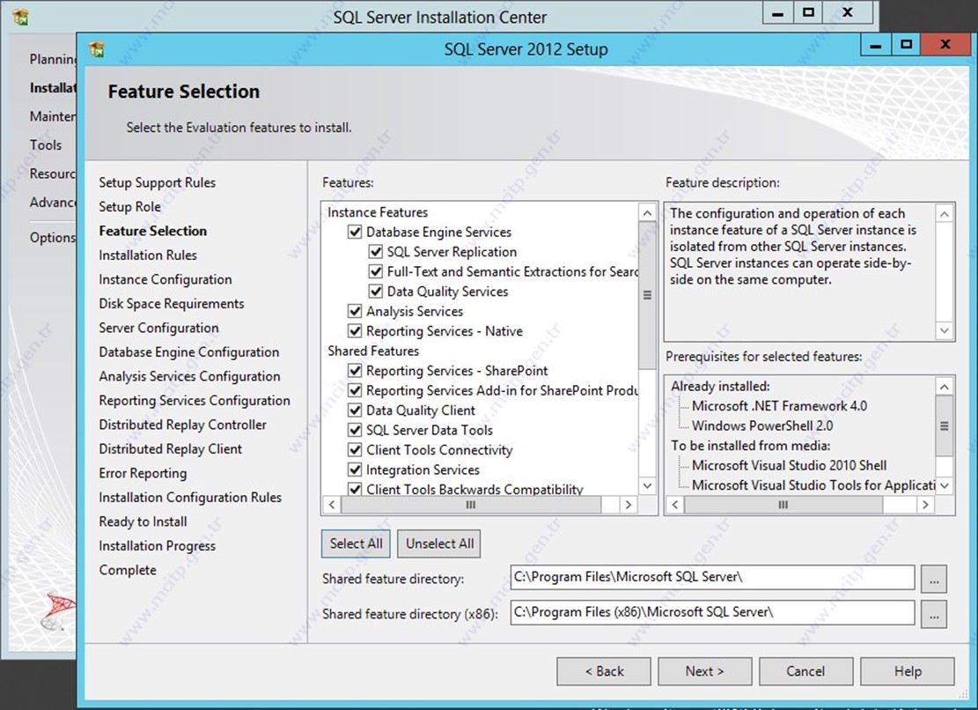Viewport: 978px width, 710px height.
Task: Click the Features list horizontal scrollbar thumb
Action: [471, 504]
